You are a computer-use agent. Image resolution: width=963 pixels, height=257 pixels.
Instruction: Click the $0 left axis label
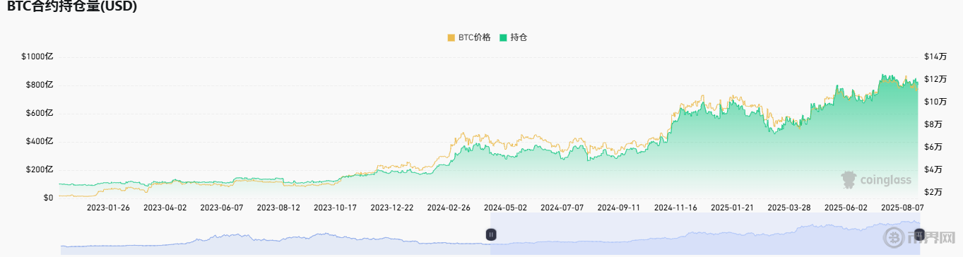coord(48,198)
